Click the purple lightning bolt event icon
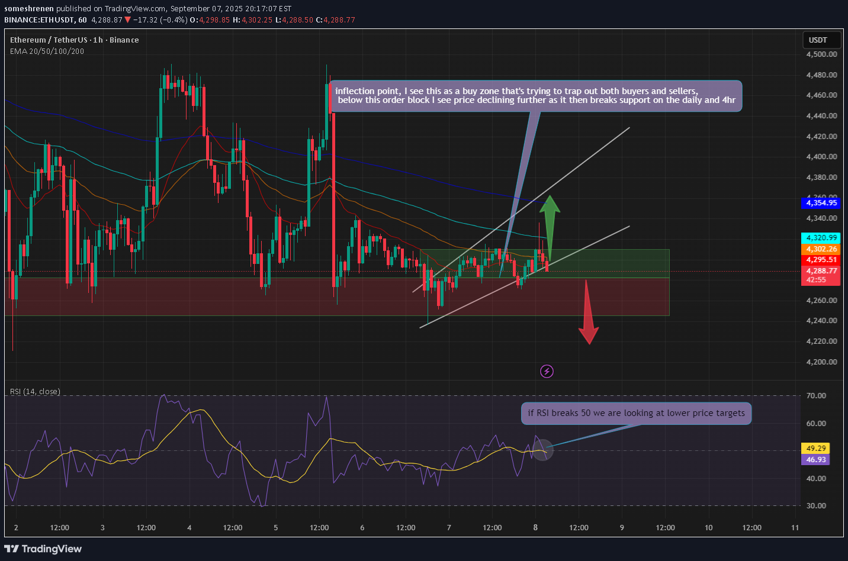 click(x=547, y=371)
